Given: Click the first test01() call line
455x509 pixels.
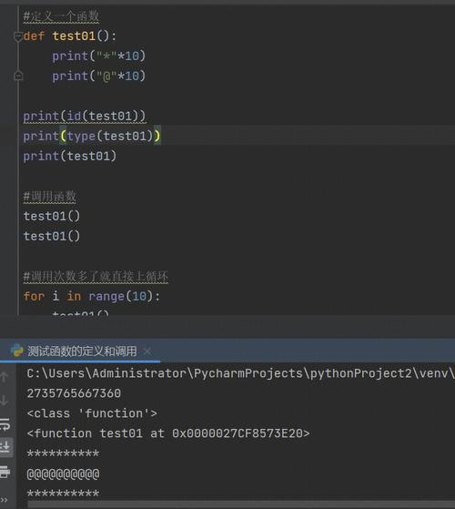Looking at the screenshot, I should pos(52,216).
